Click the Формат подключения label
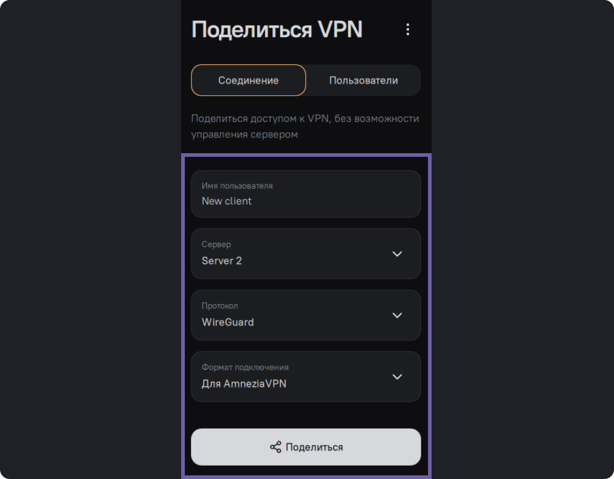Screen dimensions: 614x479 point(245,367)
